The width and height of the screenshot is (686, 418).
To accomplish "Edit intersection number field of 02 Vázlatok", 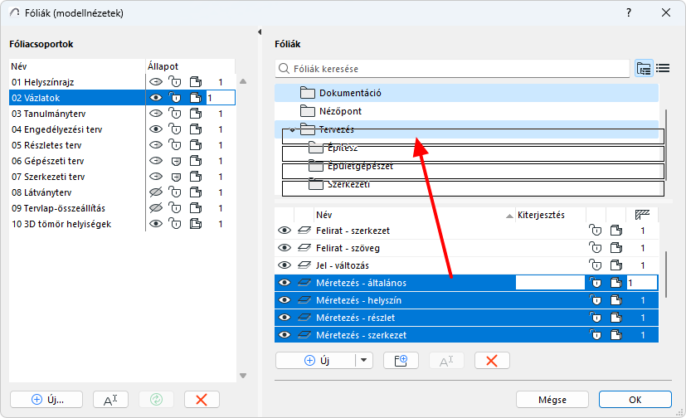I will tap(221, 98).
